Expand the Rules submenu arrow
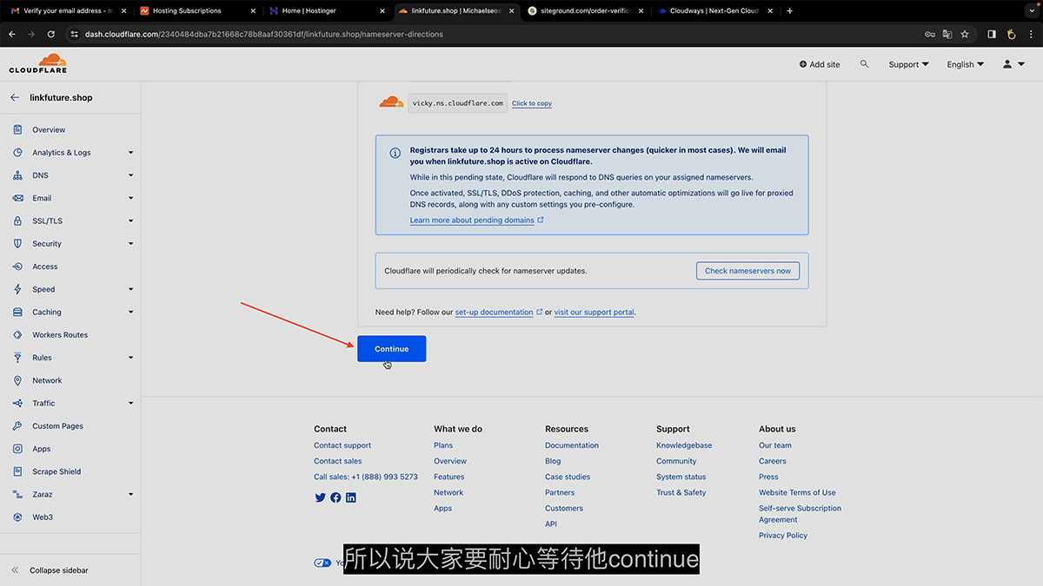1043x586 pixels. click(x=130, y=358)
